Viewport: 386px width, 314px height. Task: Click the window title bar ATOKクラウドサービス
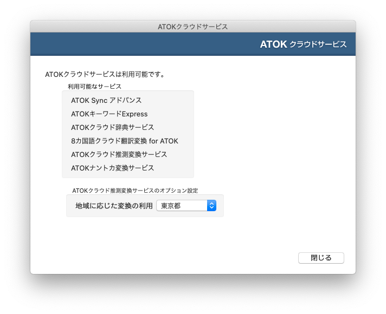coord(193,27)
